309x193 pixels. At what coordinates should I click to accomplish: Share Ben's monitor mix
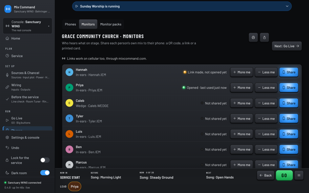(289, 149)
